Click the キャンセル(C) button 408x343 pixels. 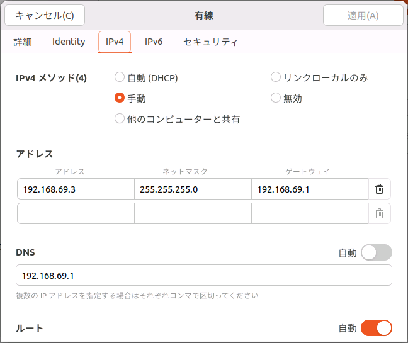(x=45, y=15)
